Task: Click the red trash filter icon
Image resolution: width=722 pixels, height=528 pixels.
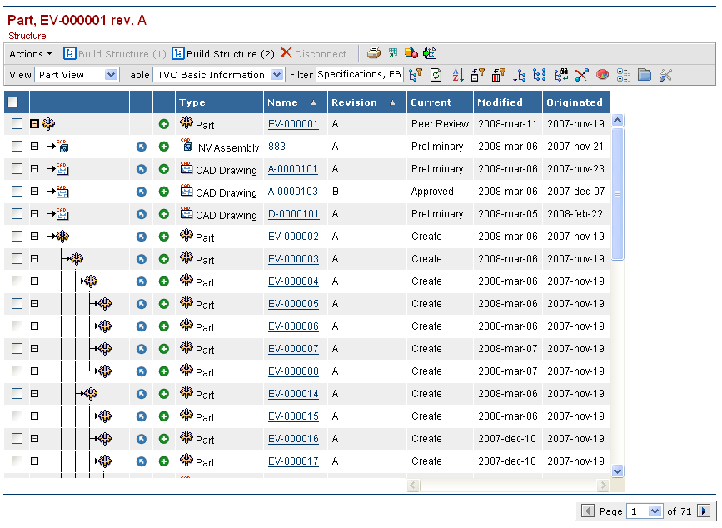Action: pyautogui.click(x=499, y=75)
